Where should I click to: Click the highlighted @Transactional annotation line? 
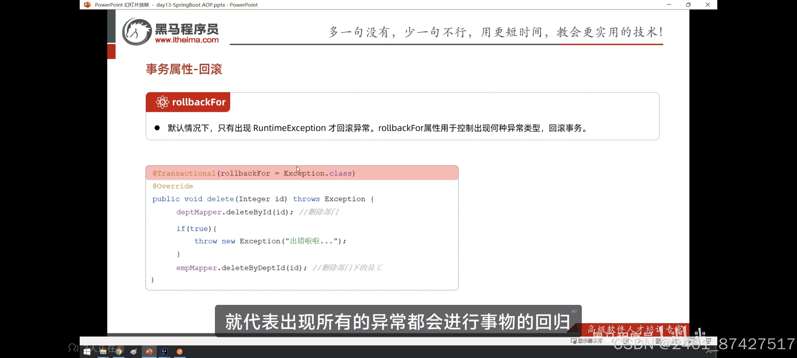254,173
